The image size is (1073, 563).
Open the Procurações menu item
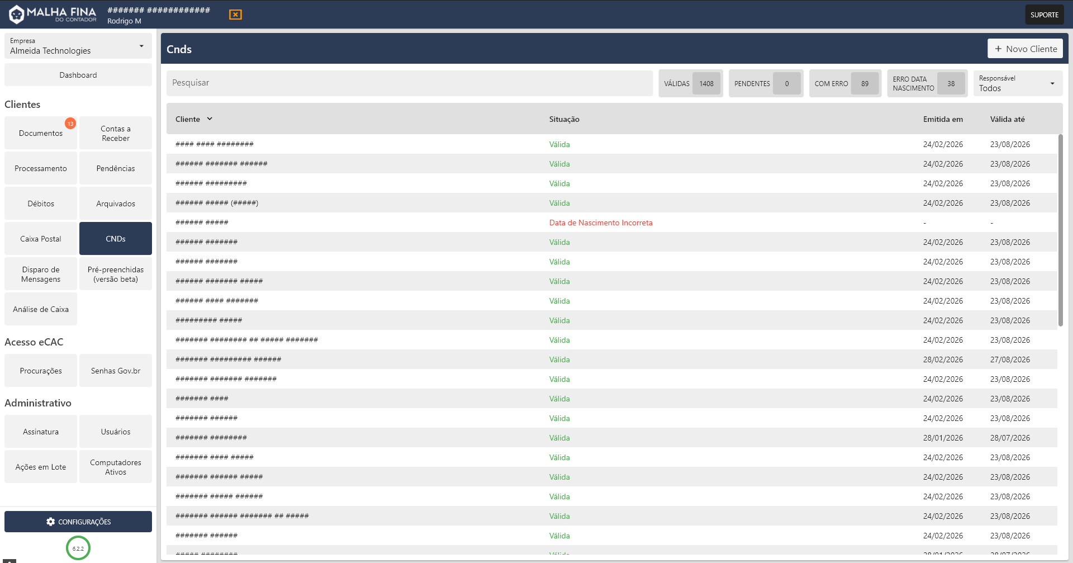41,371
